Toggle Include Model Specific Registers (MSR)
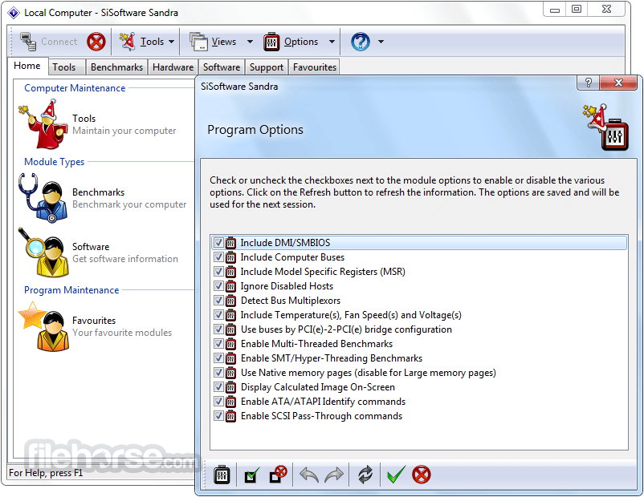The width and height of the screenshot is (644, 497). [x=218, y=272]
